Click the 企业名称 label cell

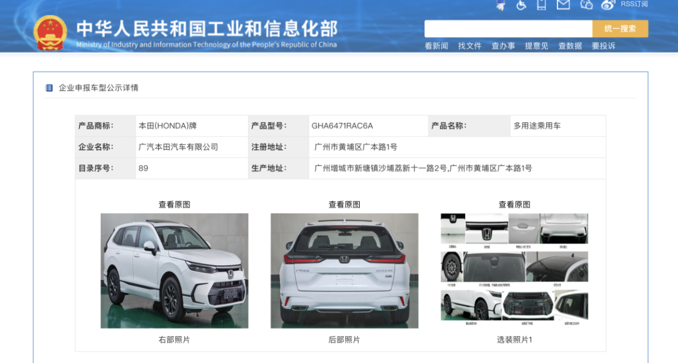click(x=105, y=147)
